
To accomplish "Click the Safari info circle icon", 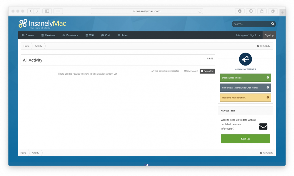I will coord(251,11).
